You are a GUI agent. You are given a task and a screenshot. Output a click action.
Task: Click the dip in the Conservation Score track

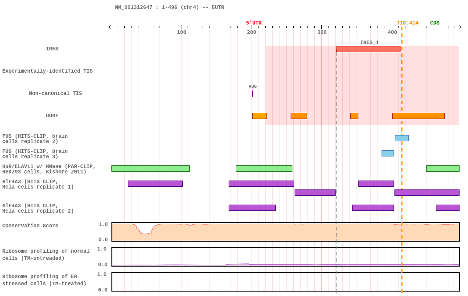(146, 231)
